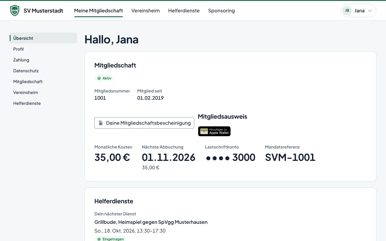Click the Nächste Abbuchung date 01.11.2026
386x241 pixels.
pos(169,157)
